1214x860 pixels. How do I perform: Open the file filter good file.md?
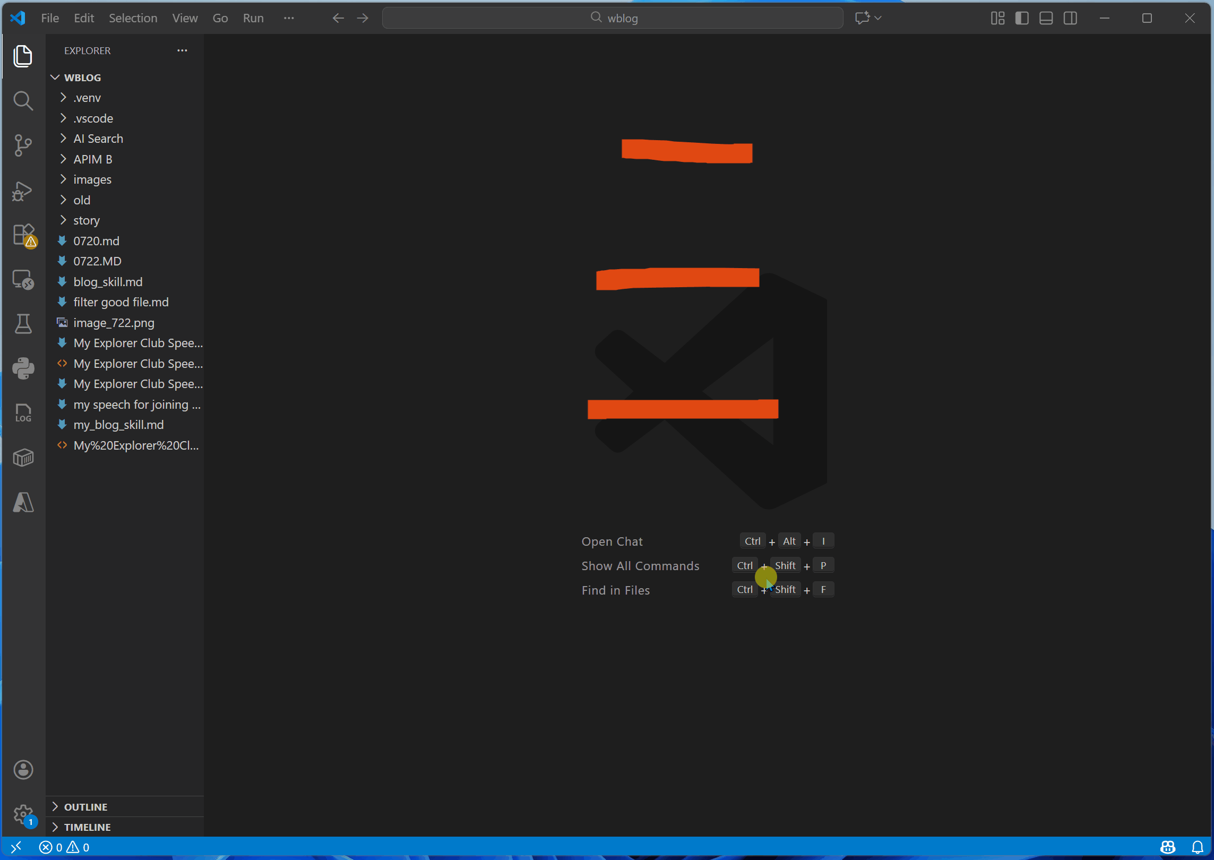click(x=125, y=302)
